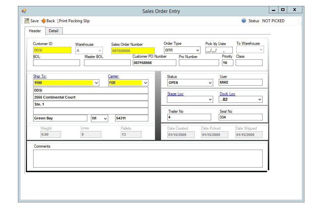Click the Ship To link label
The width and height of the screenshot is (322, 209).
[x=40, y=76]
